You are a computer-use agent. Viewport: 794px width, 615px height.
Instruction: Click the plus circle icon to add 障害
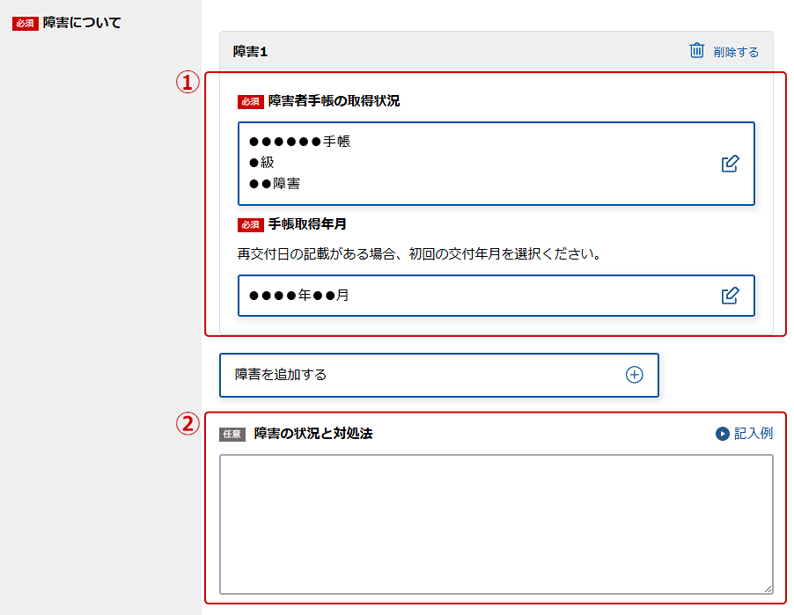click(634, 375)
